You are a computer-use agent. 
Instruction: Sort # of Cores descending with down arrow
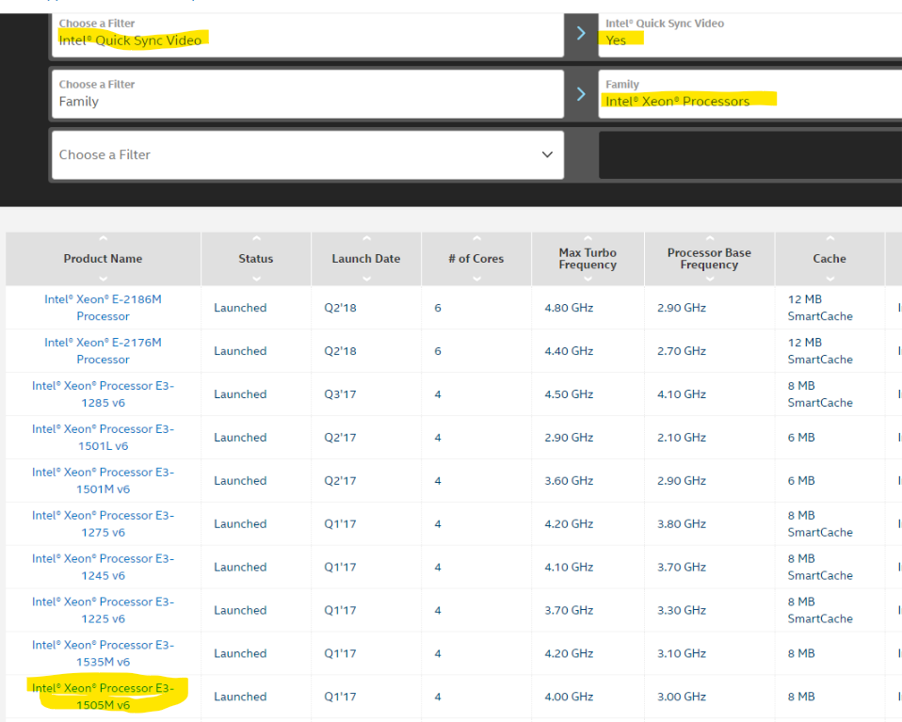click(476, 279)
